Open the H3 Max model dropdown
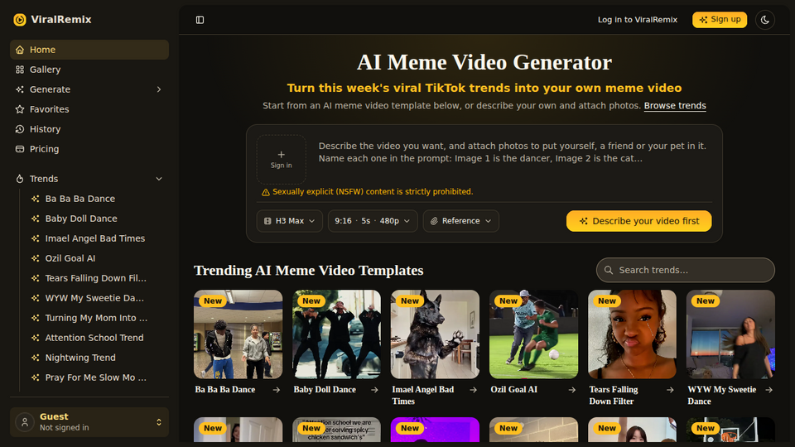This screenshot has height=447, width=795. click(x=290, y=221)
